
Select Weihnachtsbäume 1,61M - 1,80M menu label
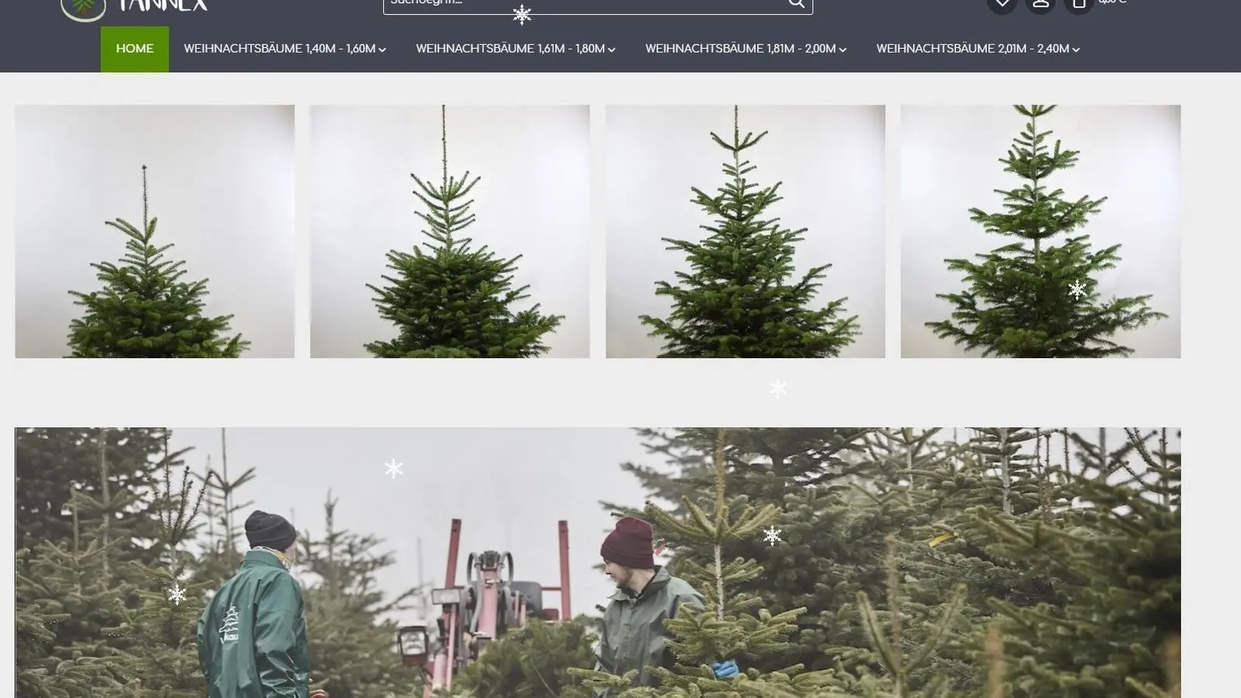[x=510, y=49]
